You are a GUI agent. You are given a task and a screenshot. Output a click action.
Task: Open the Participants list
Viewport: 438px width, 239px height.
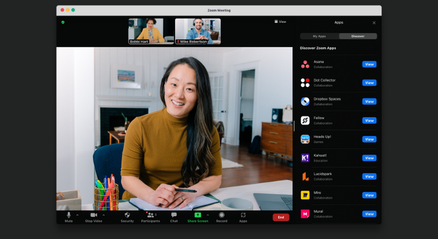pos(150,216)
